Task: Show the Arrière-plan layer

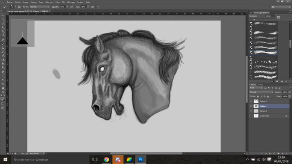Action: 251,116
